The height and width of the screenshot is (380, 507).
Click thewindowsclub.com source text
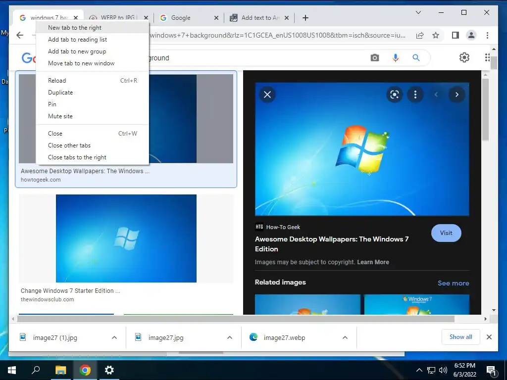[48, 299]
